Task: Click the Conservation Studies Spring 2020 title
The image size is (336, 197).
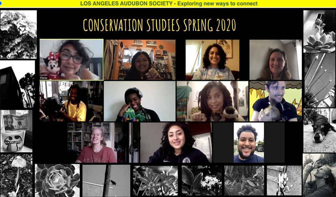Action: 160,25
